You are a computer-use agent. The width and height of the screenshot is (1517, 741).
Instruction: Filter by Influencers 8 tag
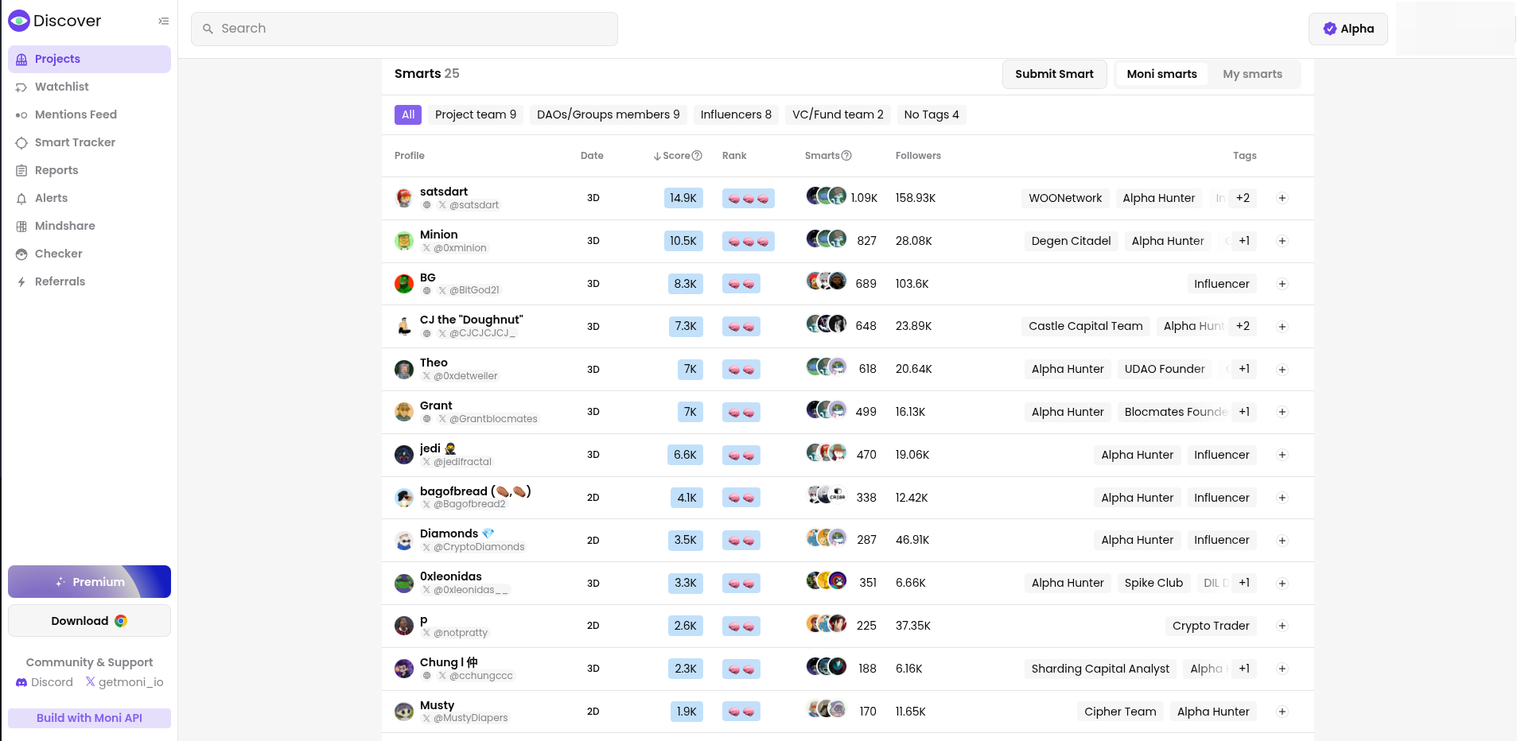[735, 114]
